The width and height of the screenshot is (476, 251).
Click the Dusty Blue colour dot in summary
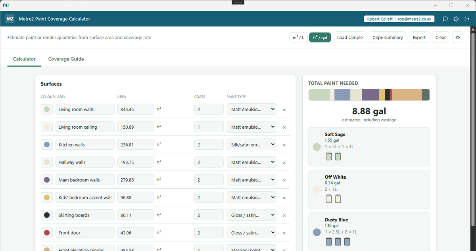point(317,232)
